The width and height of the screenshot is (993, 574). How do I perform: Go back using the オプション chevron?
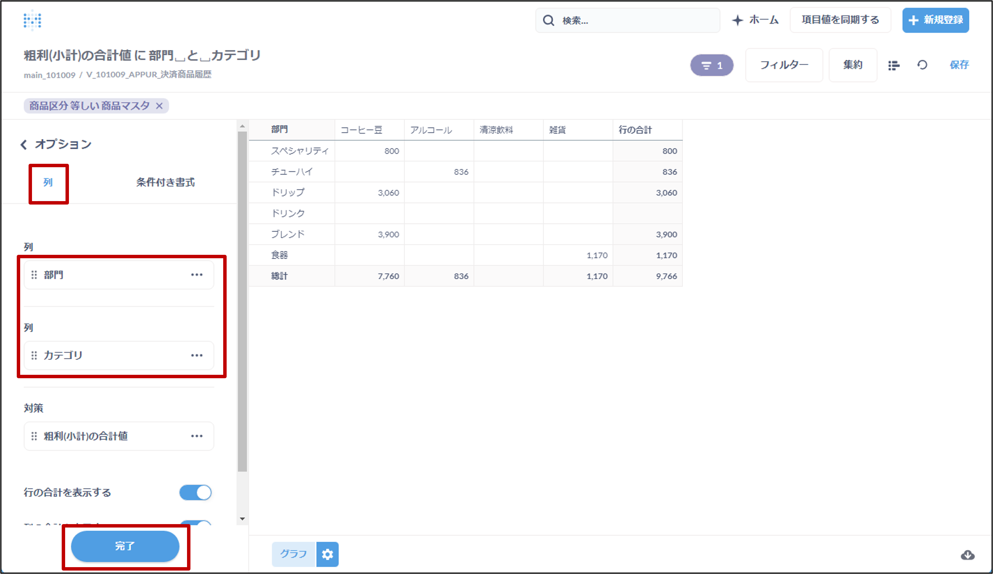point(24,145)
